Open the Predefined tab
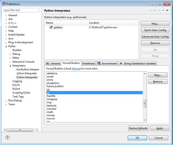173x145 pixels. pyautogui.click(x=88, y=63)
